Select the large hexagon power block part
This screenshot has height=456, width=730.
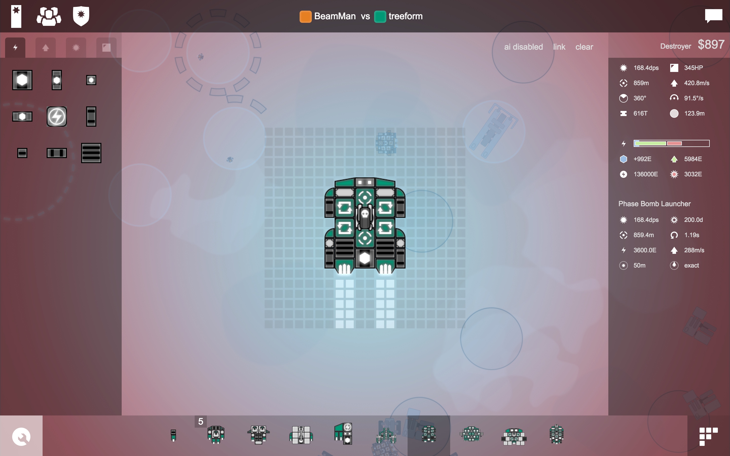pos(22,80)
